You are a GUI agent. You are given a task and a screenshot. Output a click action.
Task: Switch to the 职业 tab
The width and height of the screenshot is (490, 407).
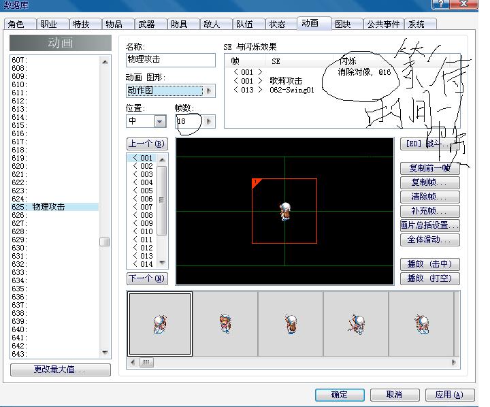click(x=52, y=24)
